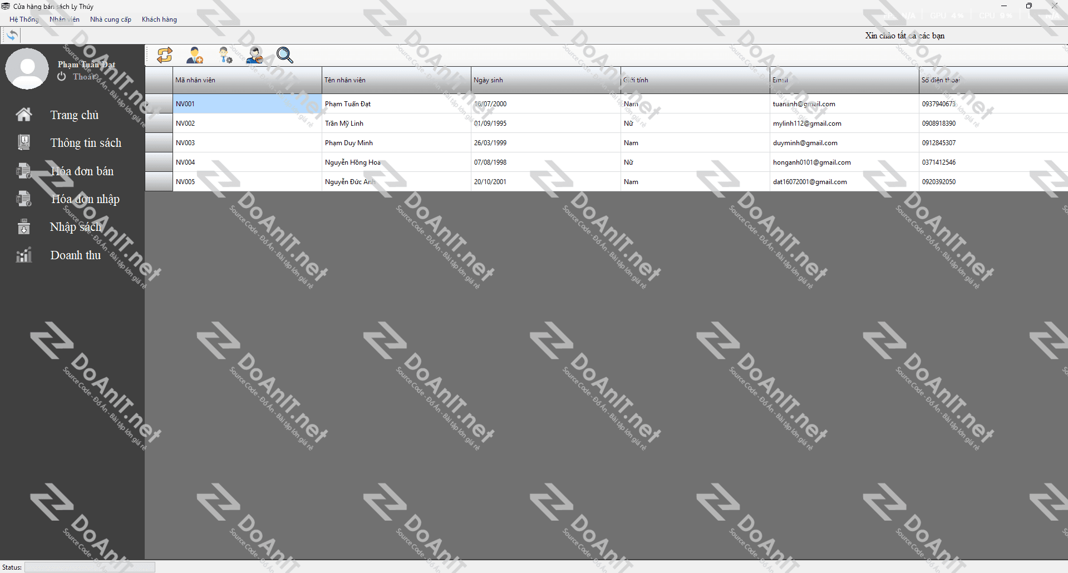Click the add employee icon
Image resolution: width=1068 pixels, height=573 pixels.
(x=195, y=55)
